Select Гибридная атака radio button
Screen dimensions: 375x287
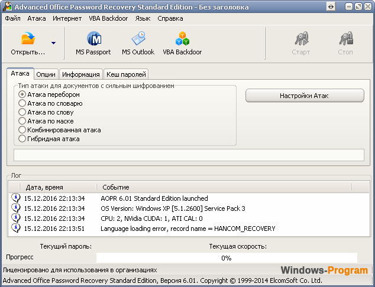point(22,139)
